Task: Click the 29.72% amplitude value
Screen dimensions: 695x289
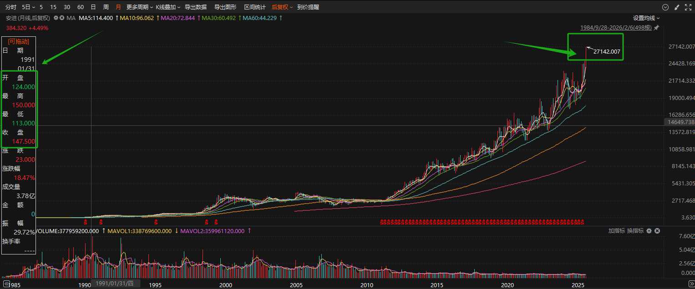Action: [x=24, y=232]
